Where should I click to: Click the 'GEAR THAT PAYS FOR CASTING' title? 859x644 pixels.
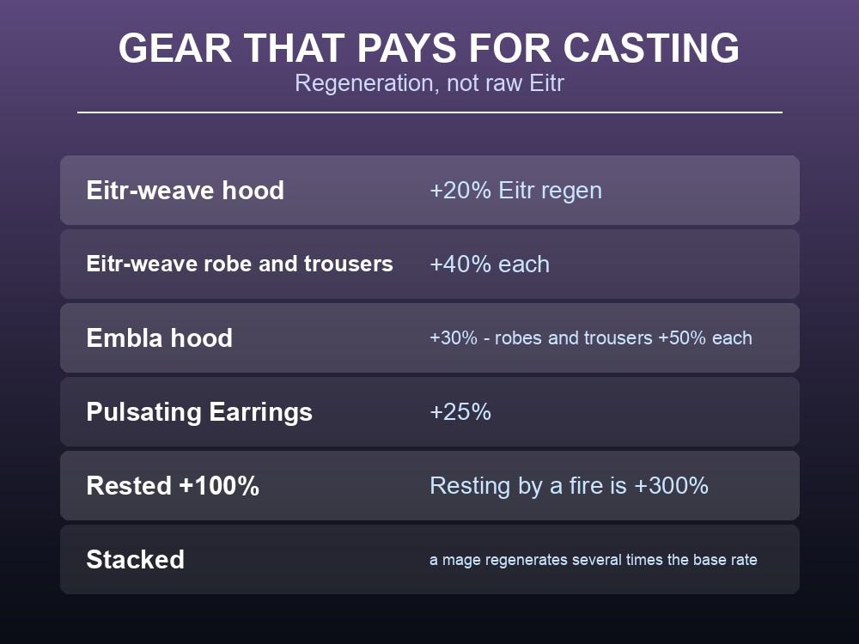point(429,48)
